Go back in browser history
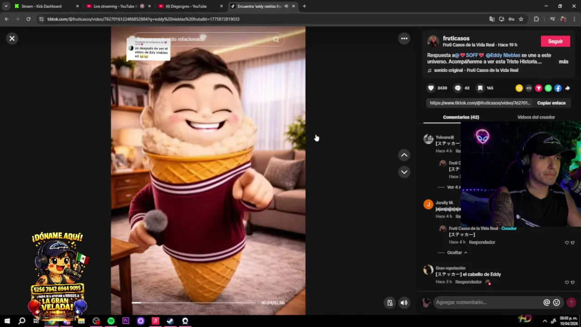 pyautogui.click(x=6, y=19)
